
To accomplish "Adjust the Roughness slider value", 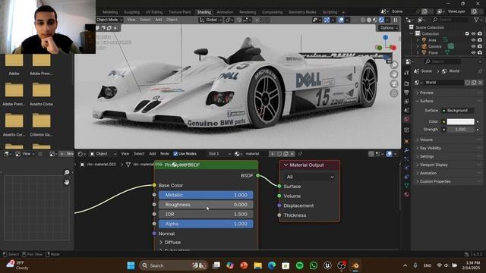I will tap(206, 205).
